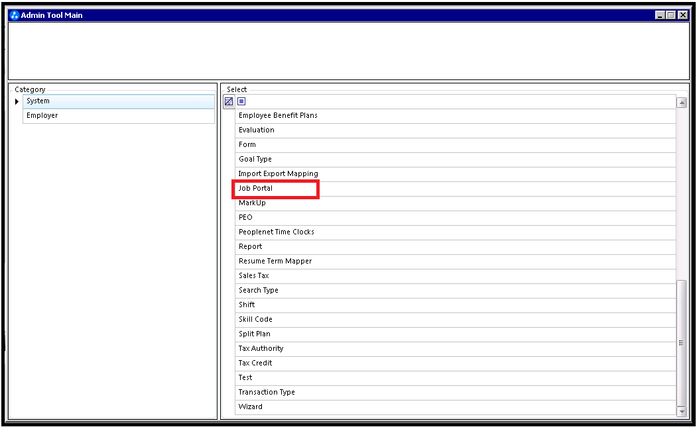697x427 pixels.
Task: Select the Resume Term Mapper row
Action: pos(275,261)
